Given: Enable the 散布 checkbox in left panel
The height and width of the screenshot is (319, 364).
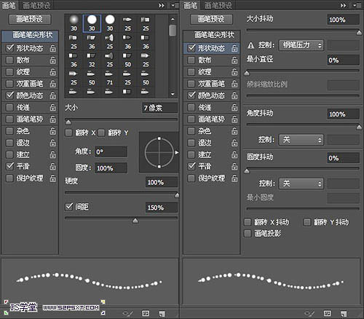Looking at the screenshot, I should [9, 60].
